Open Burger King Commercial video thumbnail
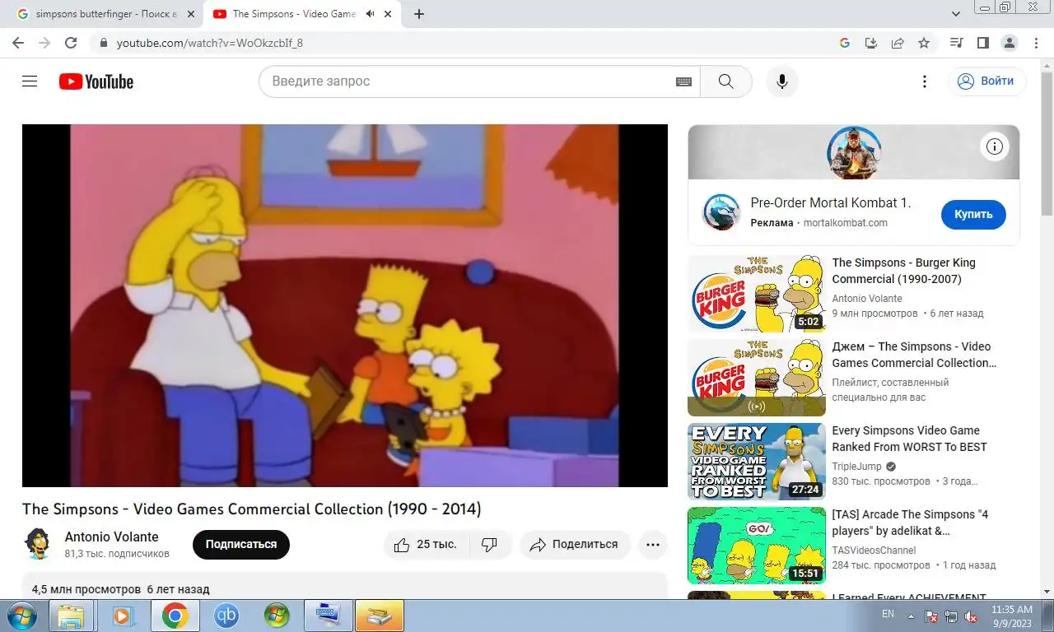 pos(757,294)
